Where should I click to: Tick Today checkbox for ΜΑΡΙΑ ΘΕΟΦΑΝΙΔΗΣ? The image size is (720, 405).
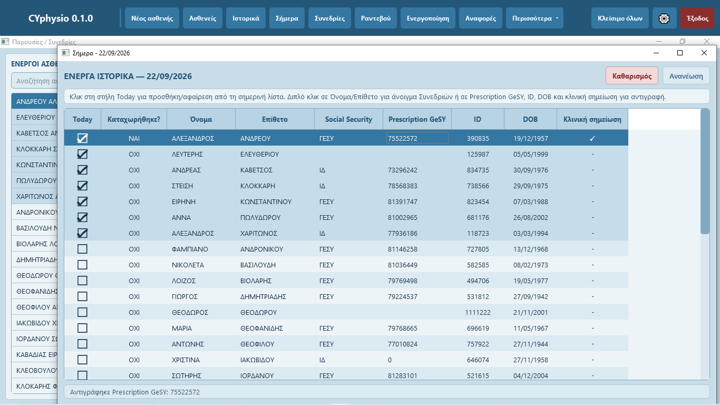click(82, 328)
